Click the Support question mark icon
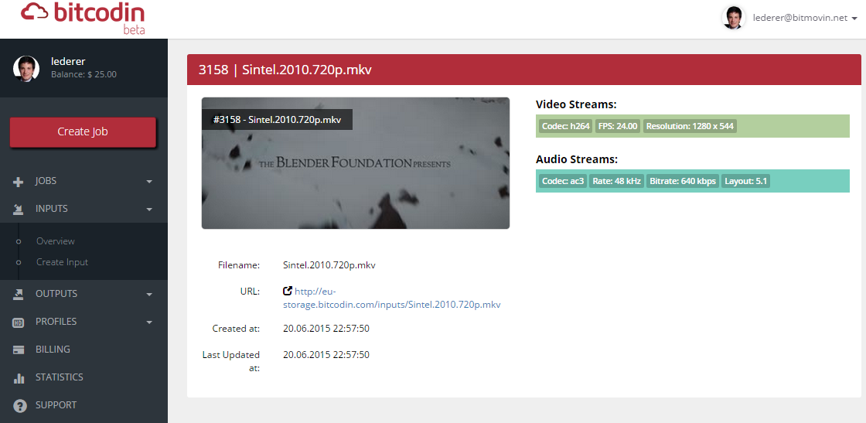Viewport: 866px width, 423px height. (19, 407)
